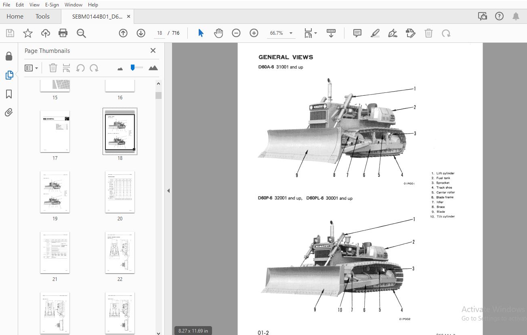The image size is (527, 335).
Task: Open the lock security panel
Action: 9,56
